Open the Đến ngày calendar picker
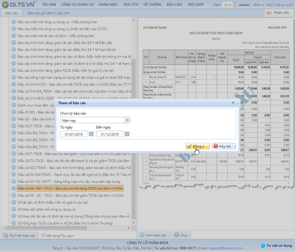Viewport: 295px width, 252px height. tap(127, 134)
